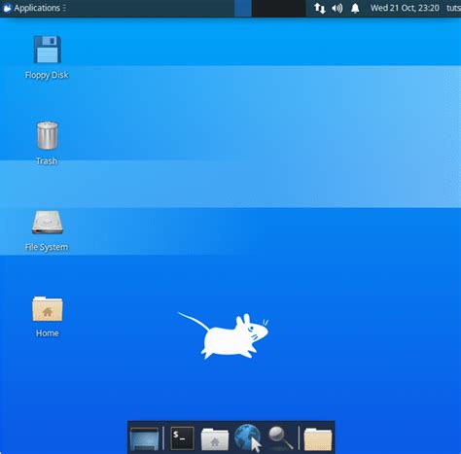This screenshot has height=454, width=461.
Task: Launch the web browser globe icon
Action: tap(247, 438)
